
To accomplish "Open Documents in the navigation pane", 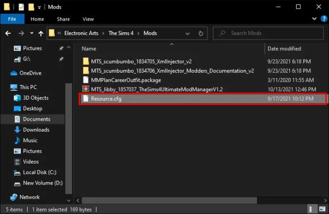I will coord(37,119).
